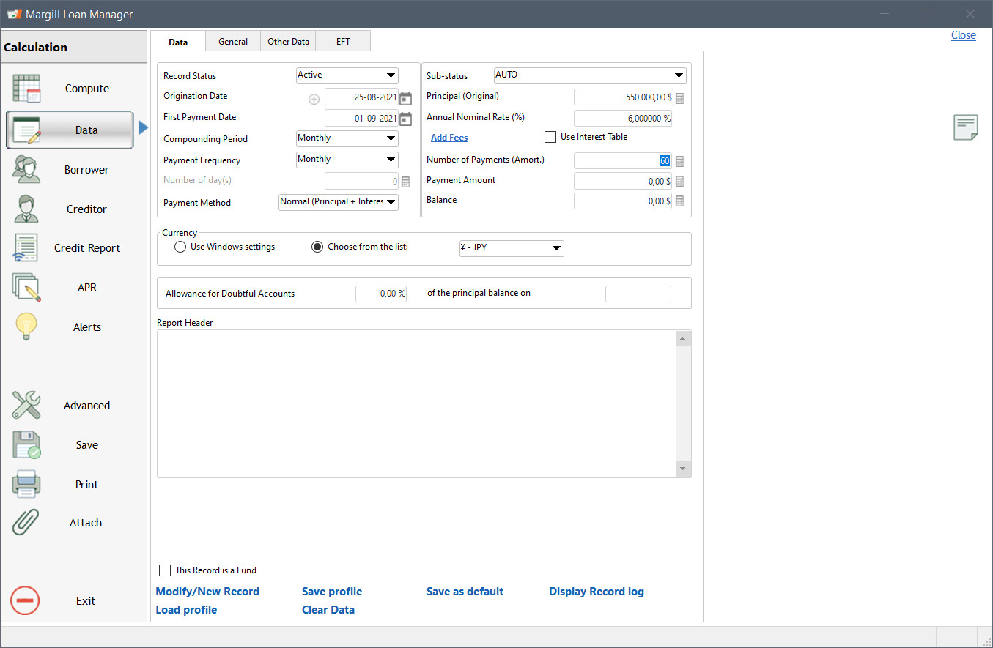Click the Compute table icon
Screen dimensions: 993x648
click(27, 89)
